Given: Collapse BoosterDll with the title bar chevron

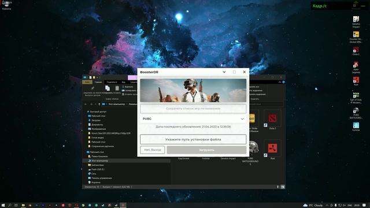Looking at the screenshot, I should (224, 72).
